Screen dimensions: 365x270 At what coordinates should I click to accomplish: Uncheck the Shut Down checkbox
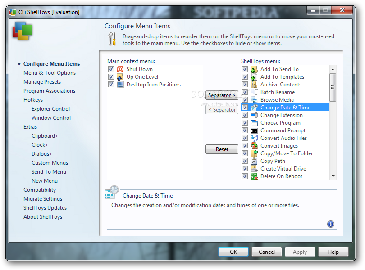pos(111,69)
